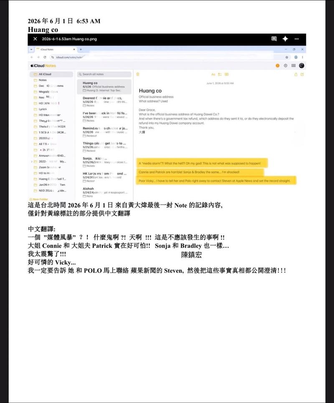Viewport: 334px width, 403px height.
Task: Click the Huang co note title
Action: point(150,91)
